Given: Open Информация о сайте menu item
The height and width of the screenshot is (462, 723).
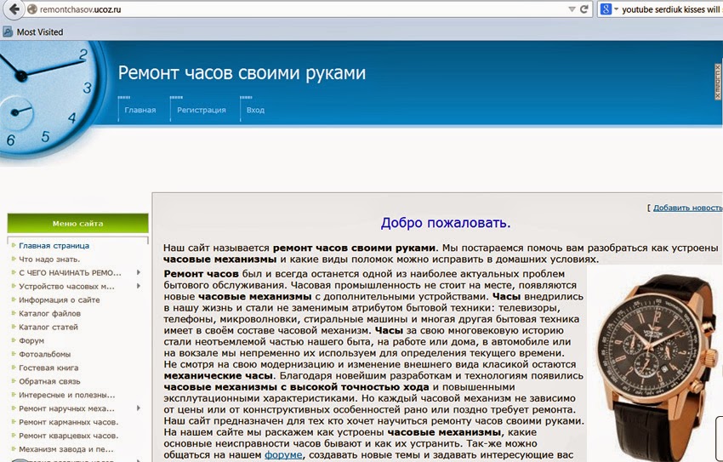Looking at the screenshot, I should coord(59,299).
